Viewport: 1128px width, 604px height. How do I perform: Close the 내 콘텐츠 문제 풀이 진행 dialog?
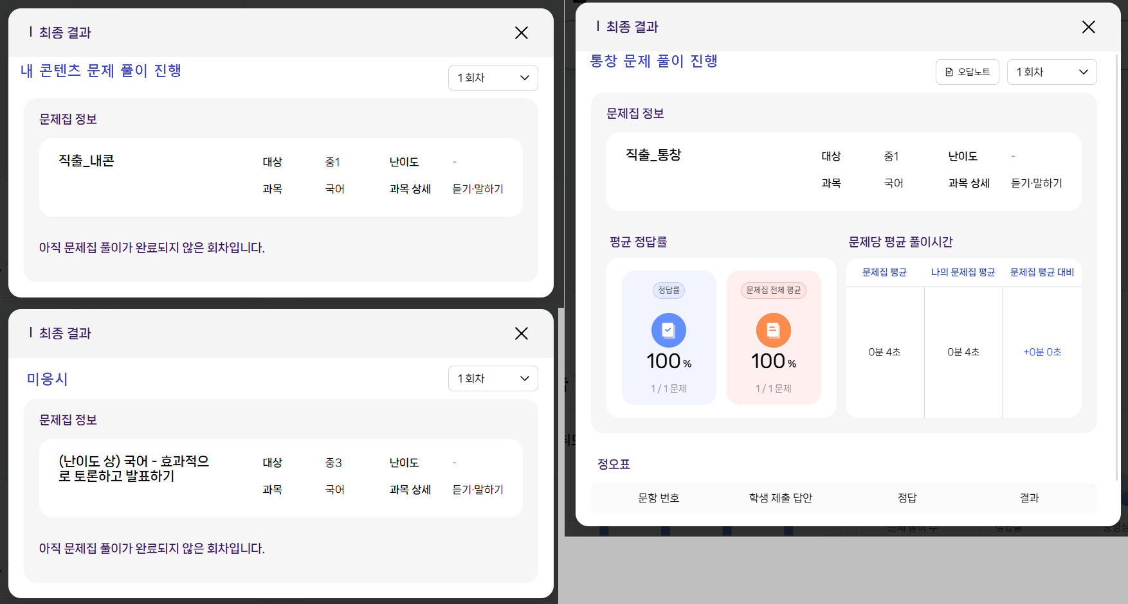pyautogui.click(x=522, y=33)
